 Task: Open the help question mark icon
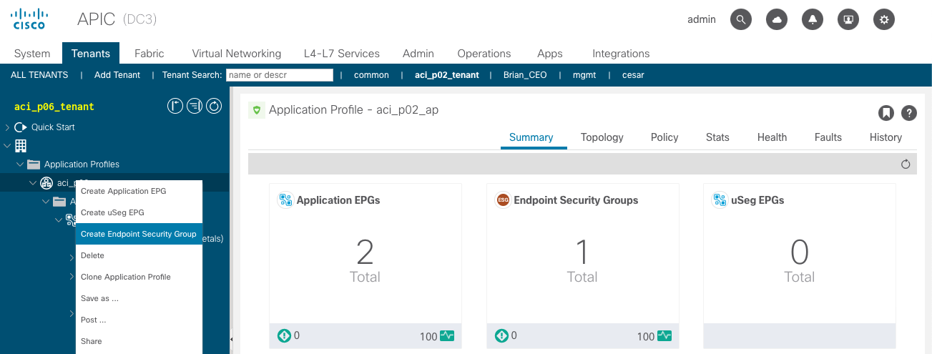point(908,112)
